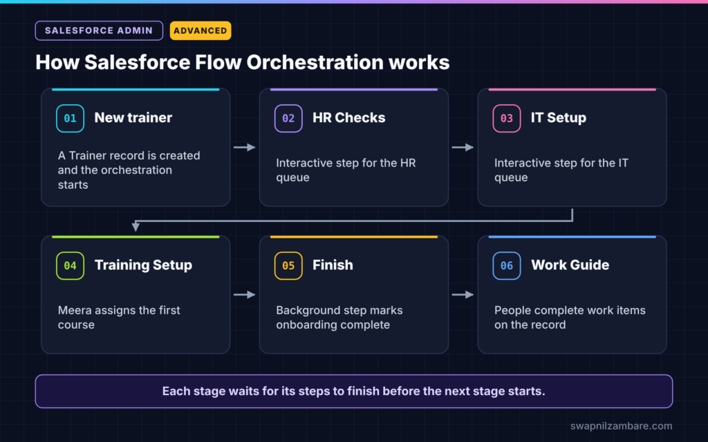Click the 'Finish' card title
Screen dimensions: 708x442
coord(333,265)
